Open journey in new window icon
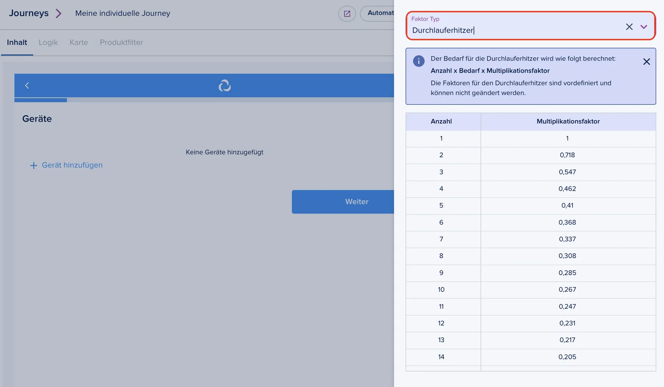The width and height of the screenshot is (664, 387). pyautogui.click(x=347, y=14)
